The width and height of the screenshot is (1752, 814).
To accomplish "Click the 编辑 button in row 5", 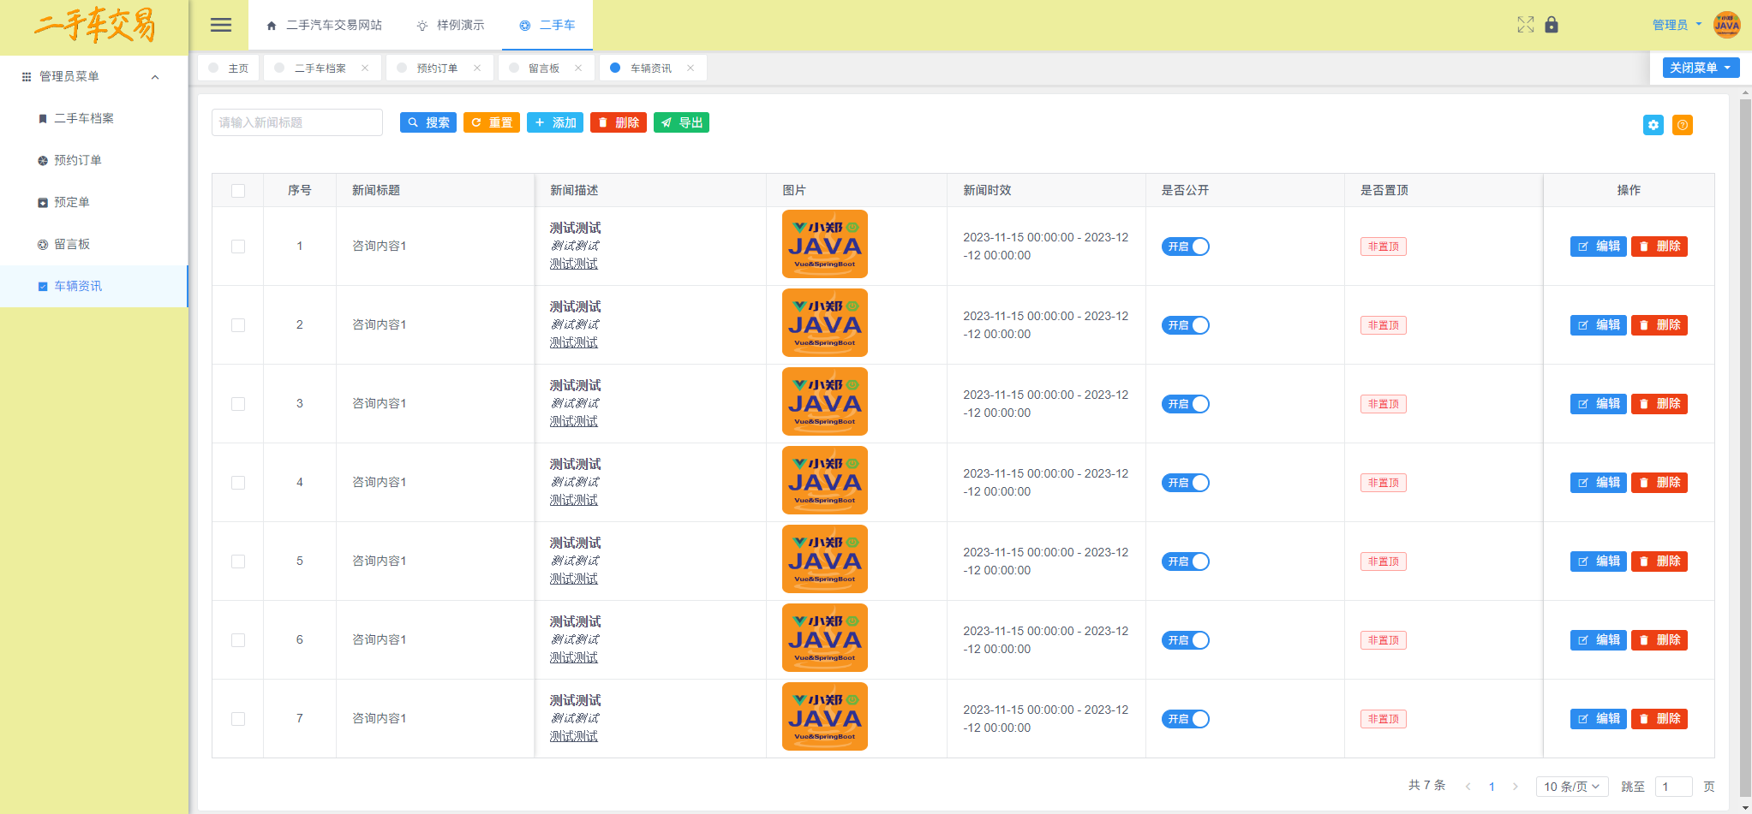I will click(1598, 561).
